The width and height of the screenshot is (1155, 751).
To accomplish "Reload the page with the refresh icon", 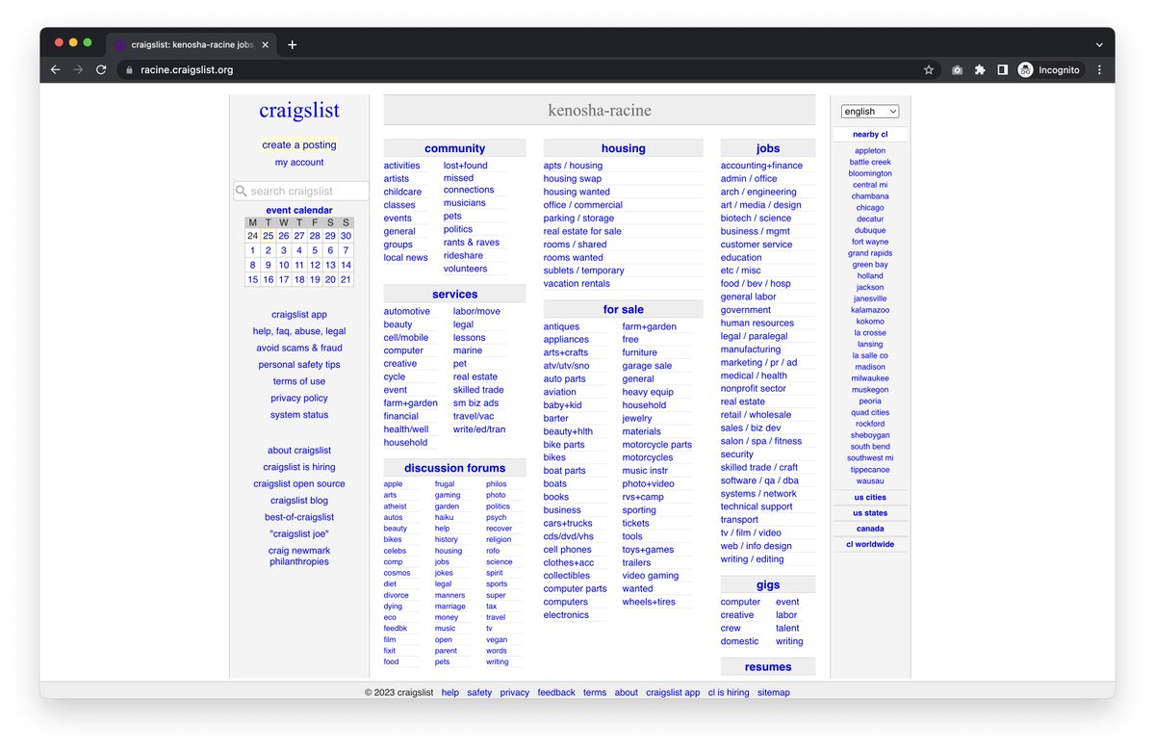I will pos(101,69).
